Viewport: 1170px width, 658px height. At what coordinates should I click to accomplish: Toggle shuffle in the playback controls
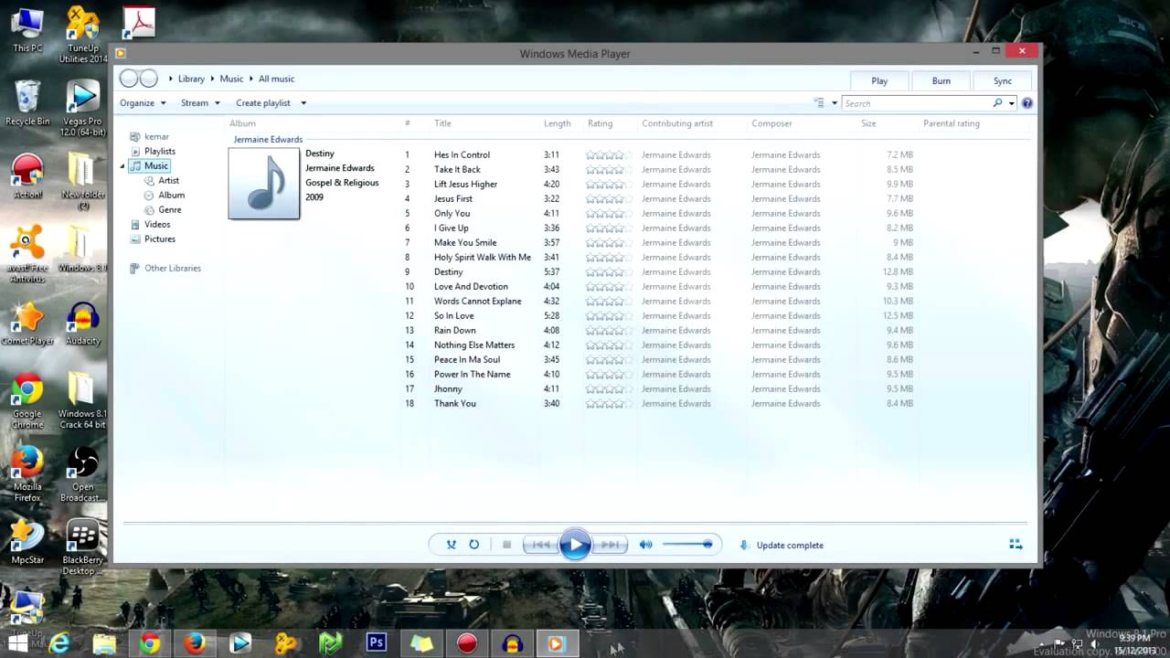(451, 545)
